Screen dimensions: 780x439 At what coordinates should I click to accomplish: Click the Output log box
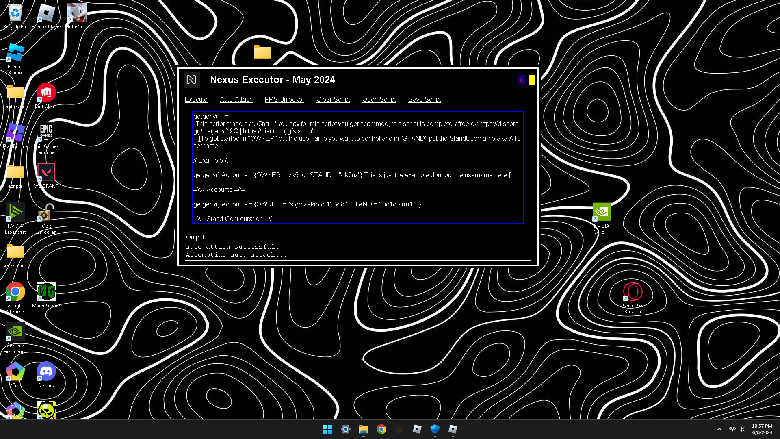point(357,251)
